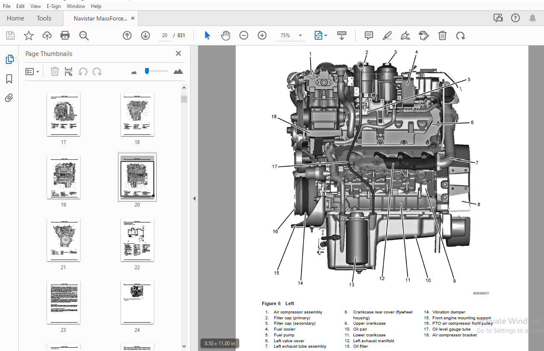Enlarge thumbnail size with large mountain icon
The height and width of the screenshot is (351, 544).
coord(178,71)
